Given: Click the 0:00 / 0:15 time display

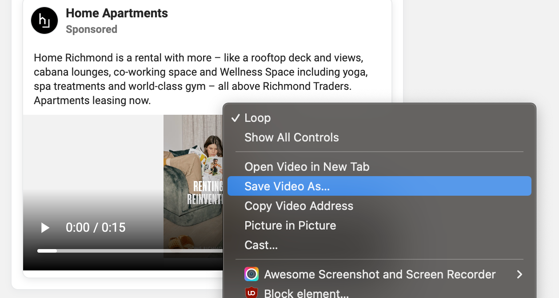Looking at the screenshot, I should coord(96,228).
